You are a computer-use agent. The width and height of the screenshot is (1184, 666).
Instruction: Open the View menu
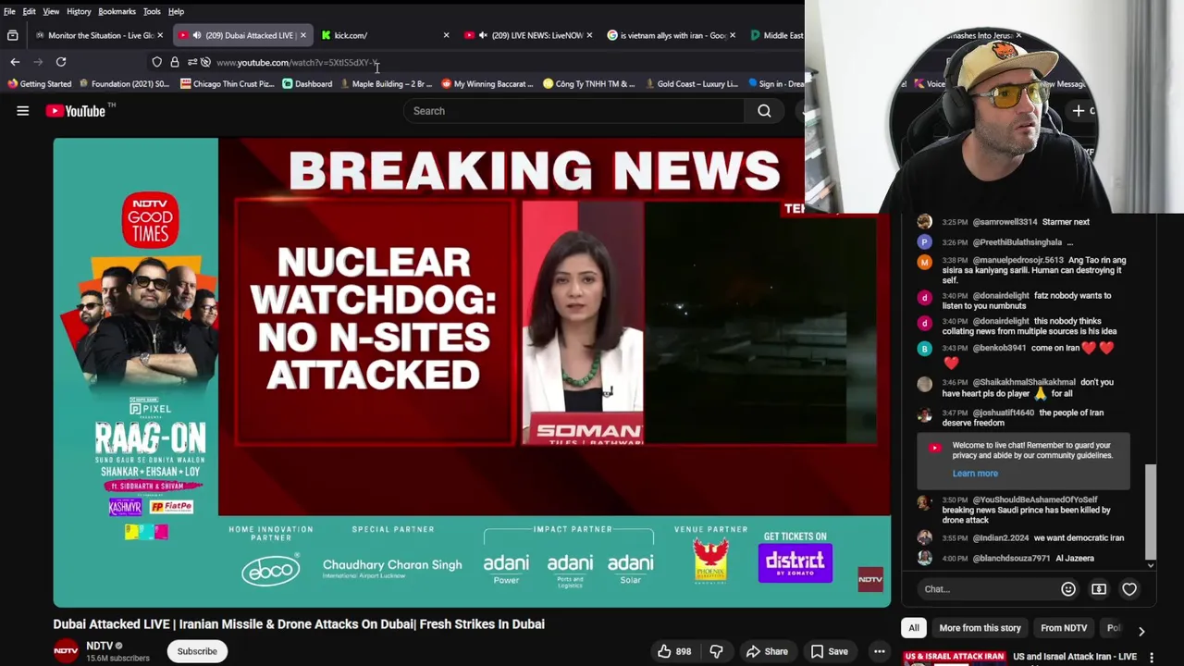[51, 11]
